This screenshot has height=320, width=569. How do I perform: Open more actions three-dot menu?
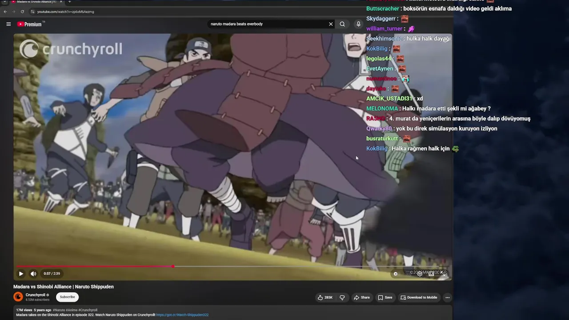(448, 297)
